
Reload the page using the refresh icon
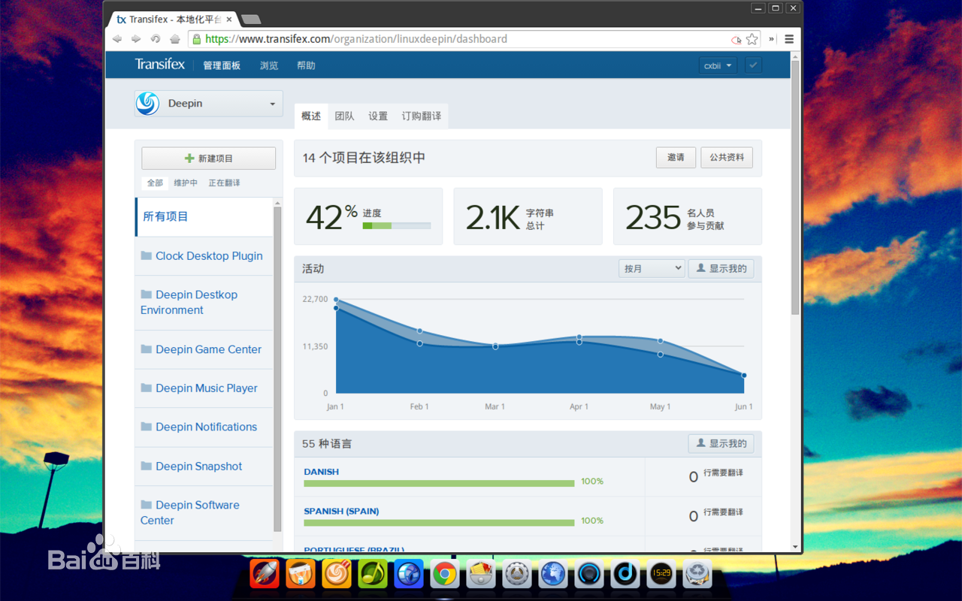(x=156, y=38)
